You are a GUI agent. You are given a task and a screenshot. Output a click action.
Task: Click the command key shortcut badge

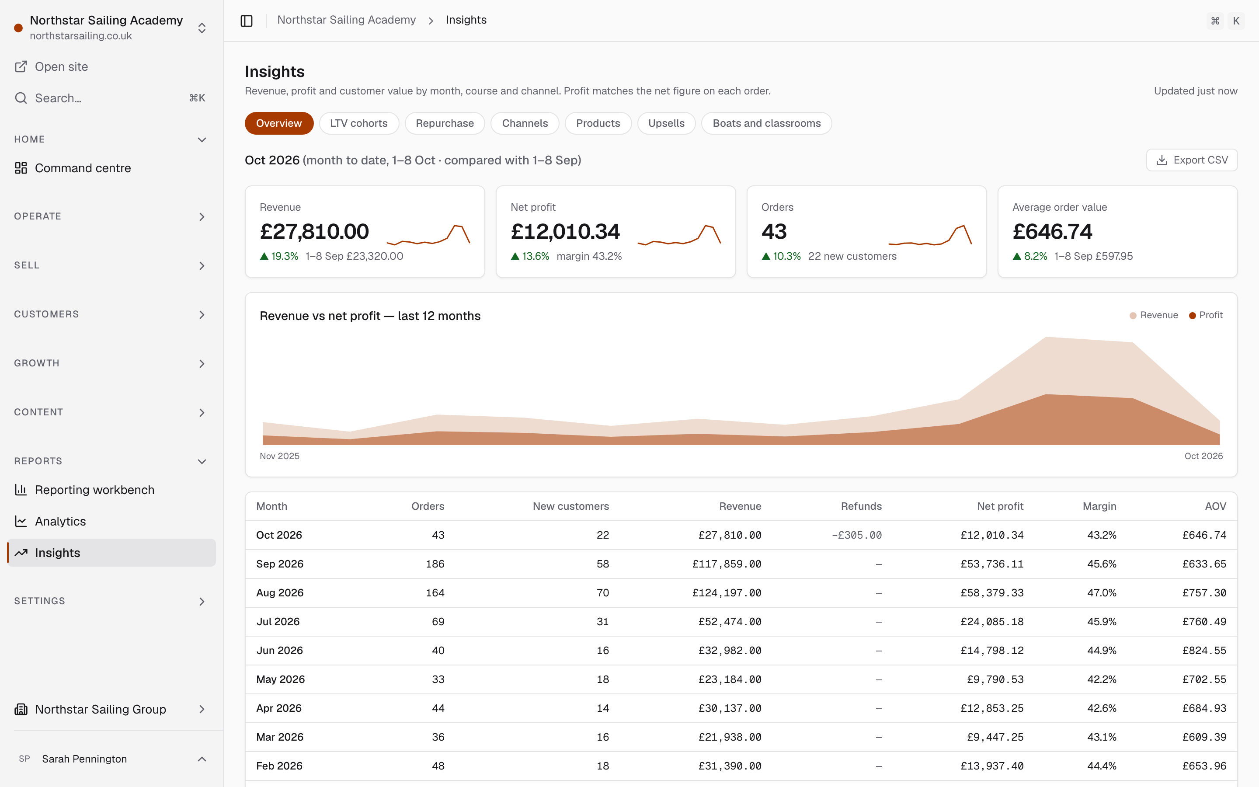[x=1215, y=20]
